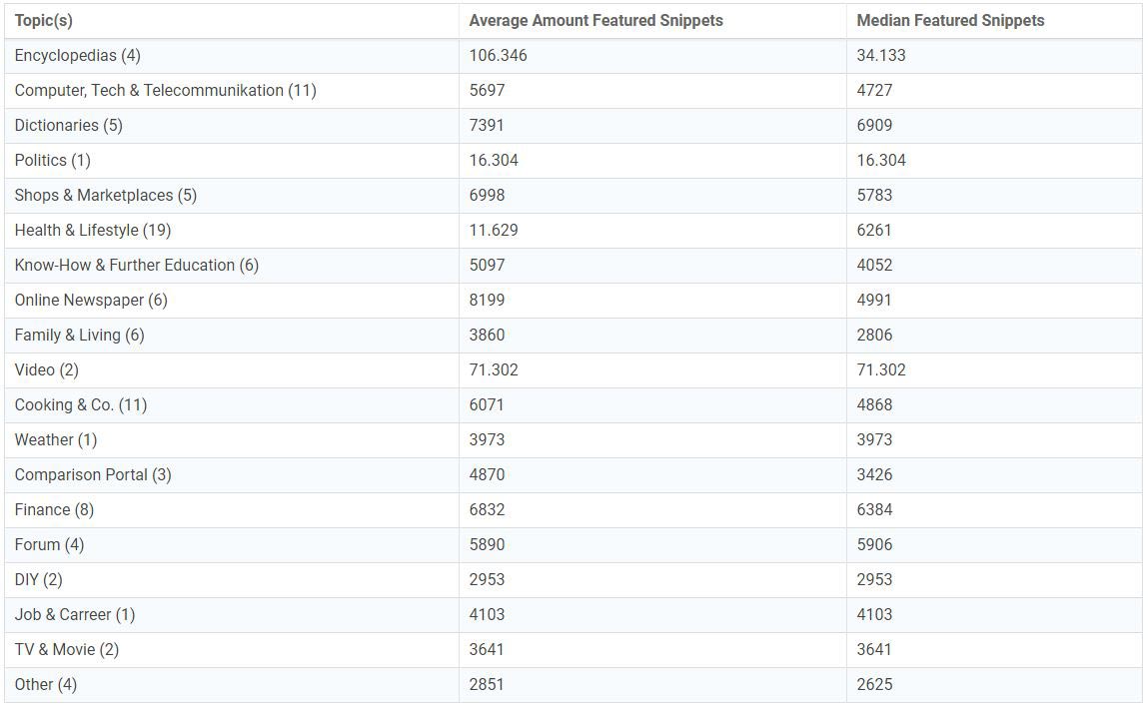Select the Health & Lifestyle (19) cell
The image size is (1148, 707).
[x=92, y=230]
